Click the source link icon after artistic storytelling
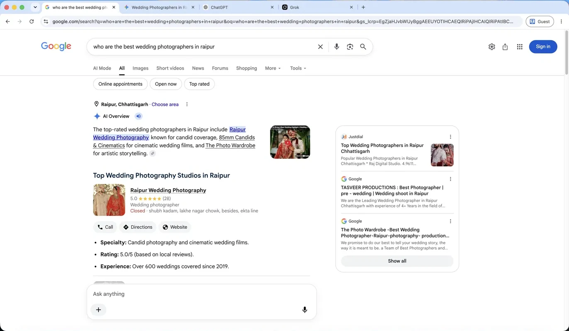This screenshot has height=331, width=569. click(x=153, y=154)
